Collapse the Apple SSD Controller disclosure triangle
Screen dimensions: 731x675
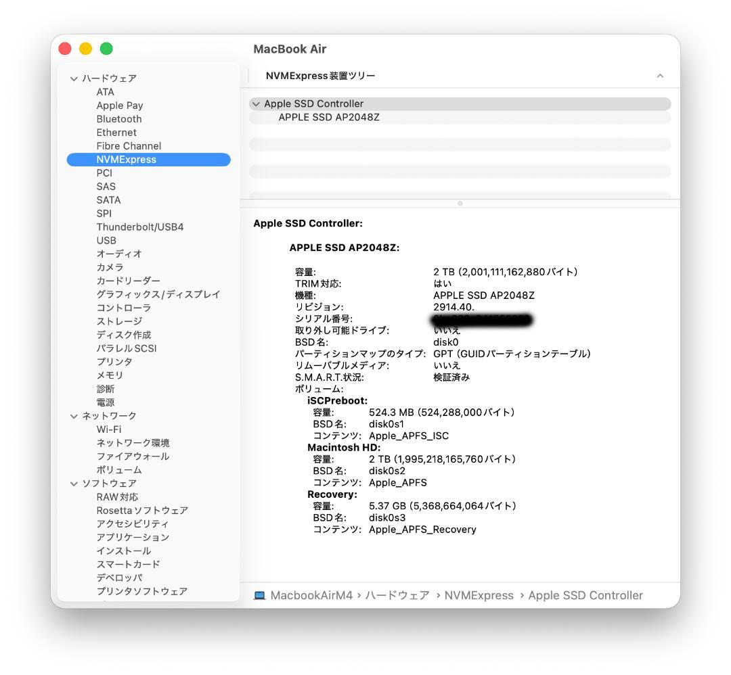256,103
